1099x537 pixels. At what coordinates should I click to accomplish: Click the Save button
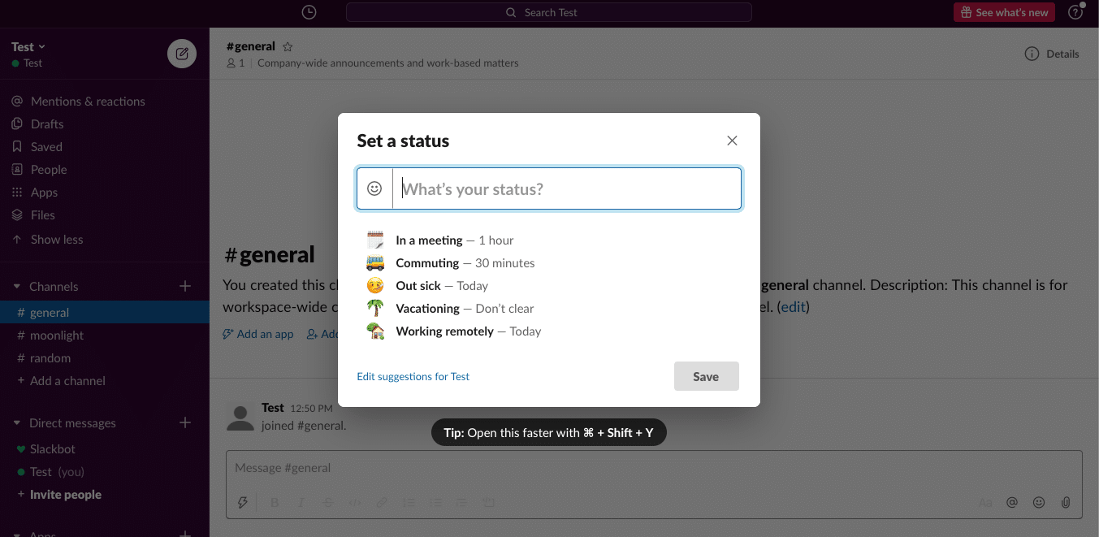coord(706,376)
